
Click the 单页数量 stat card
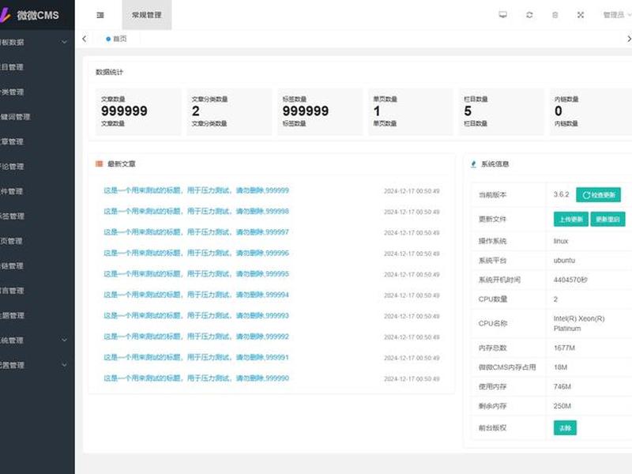411,111
